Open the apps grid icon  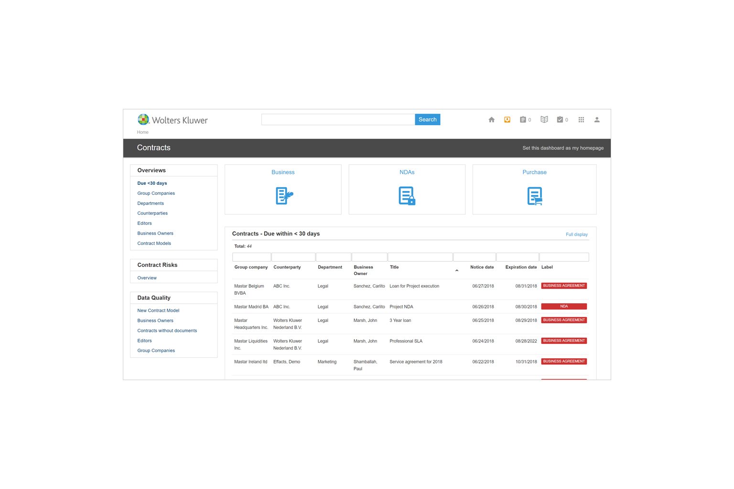(x=581, y=120)
